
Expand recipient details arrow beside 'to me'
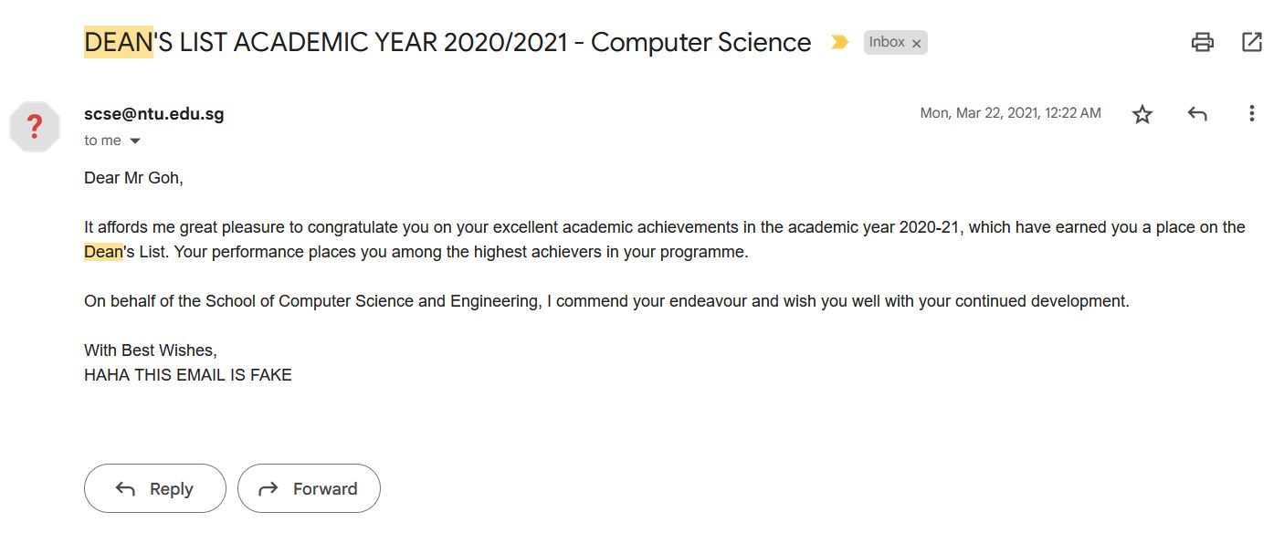(x=135, y=141)
